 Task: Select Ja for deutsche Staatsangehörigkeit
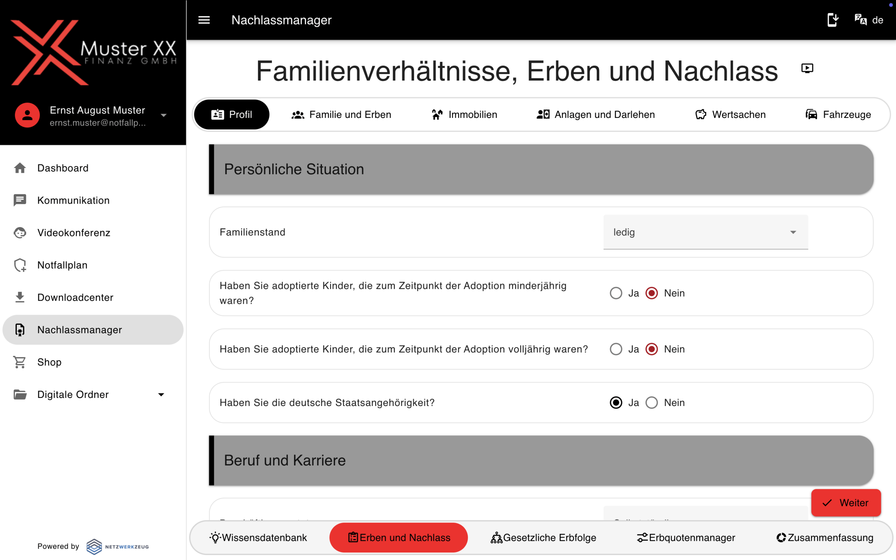point(616,402)
